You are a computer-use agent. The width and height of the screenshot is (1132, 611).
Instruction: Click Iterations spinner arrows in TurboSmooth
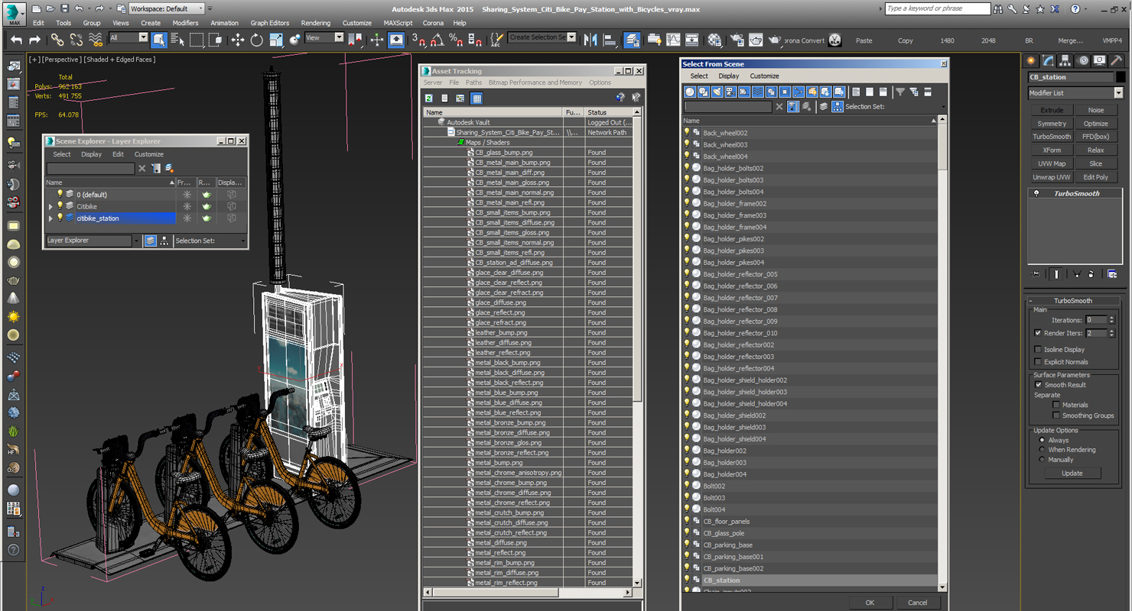tap(1111, 320)
